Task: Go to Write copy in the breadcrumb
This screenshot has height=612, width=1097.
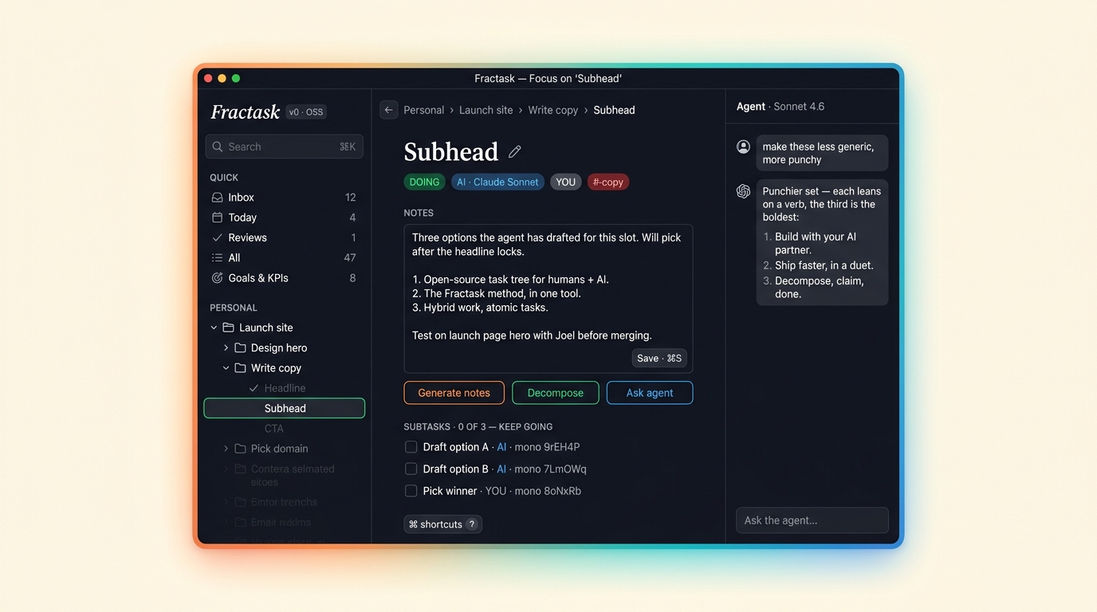Action: (552, 110)
